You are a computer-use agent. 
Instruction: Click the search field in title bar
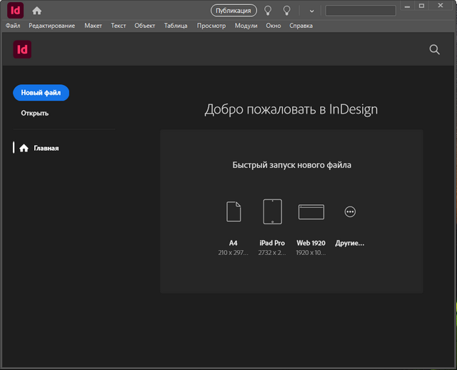coord(361,11)
